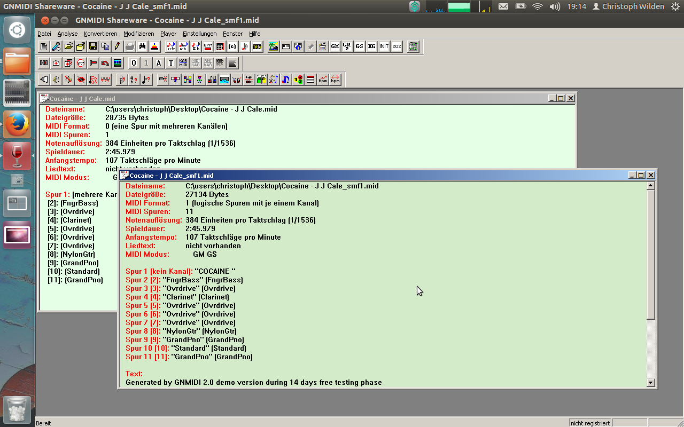Image resolution: width=684 pixels, height=427 pixels.
Task: Click the first-aid kit repair icon
Action: click(56, 63)
